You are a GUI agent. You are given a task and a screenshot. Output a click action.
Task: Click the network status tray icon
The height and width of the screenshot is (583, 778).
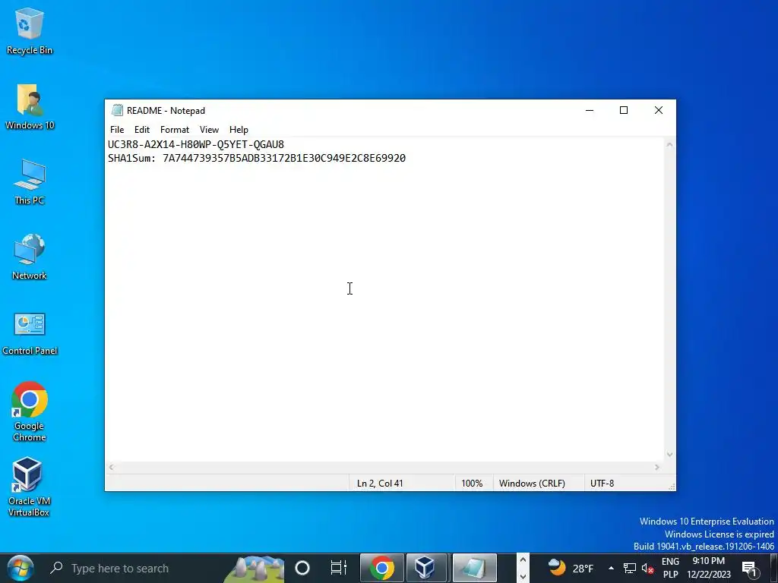click(630, 569)
